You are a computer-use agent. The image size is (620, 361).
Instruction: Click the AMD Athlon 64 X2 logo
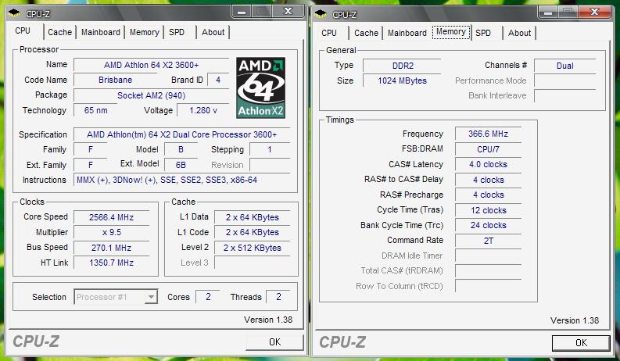(260, 88)
